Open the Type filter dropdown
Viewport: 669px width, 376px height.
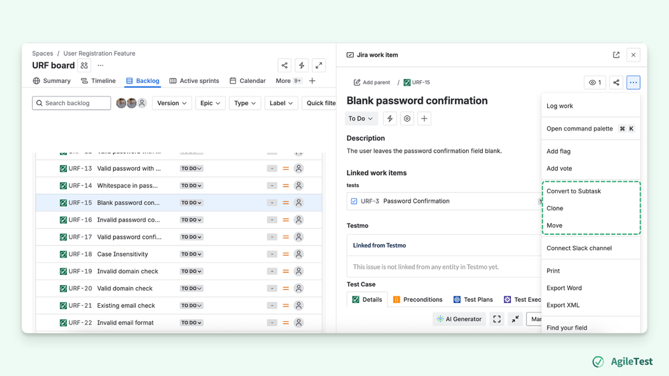(245, 103)
